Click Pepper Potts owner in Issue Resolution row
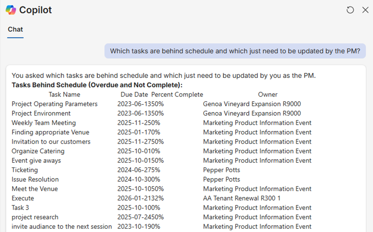 pyautogui.click(x=221, y=179)
